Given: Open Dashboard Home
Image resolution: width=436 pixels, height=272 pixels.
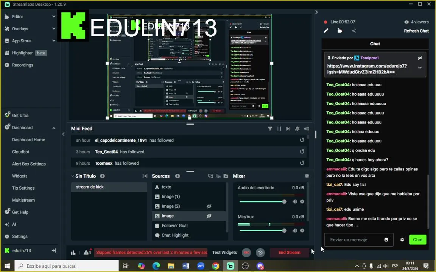Looking at the screenshot, I should coord(28,140).
